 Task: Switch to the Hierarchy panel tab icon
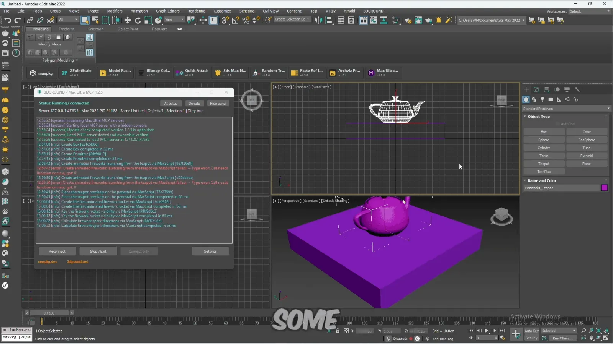coord(547,89)
